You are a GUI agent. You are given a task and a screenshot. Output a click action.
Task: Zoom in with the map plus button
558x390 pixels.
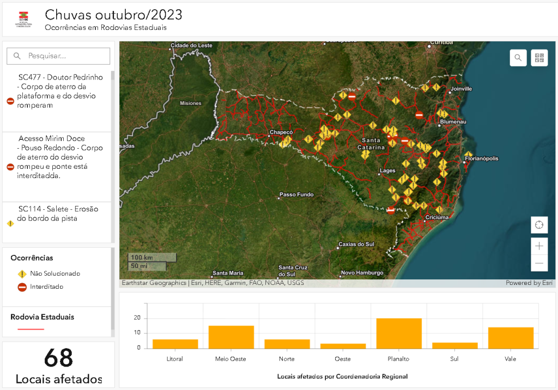pos(539,246)
